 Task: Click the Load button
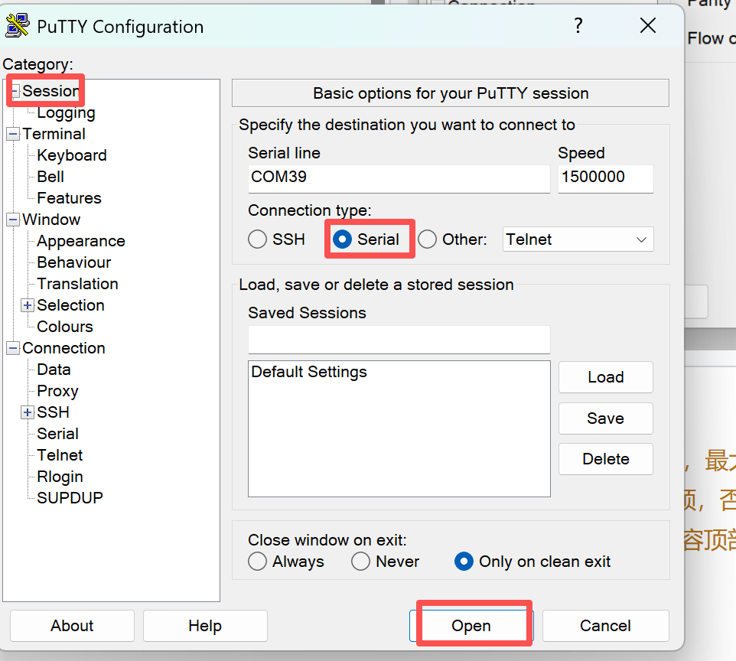(x=605, y=377)
